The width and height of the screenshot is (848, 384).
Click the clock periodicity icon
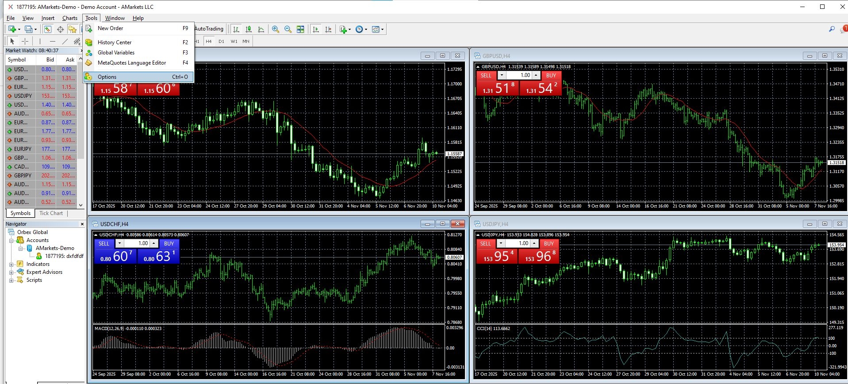[x=360, y=29]
